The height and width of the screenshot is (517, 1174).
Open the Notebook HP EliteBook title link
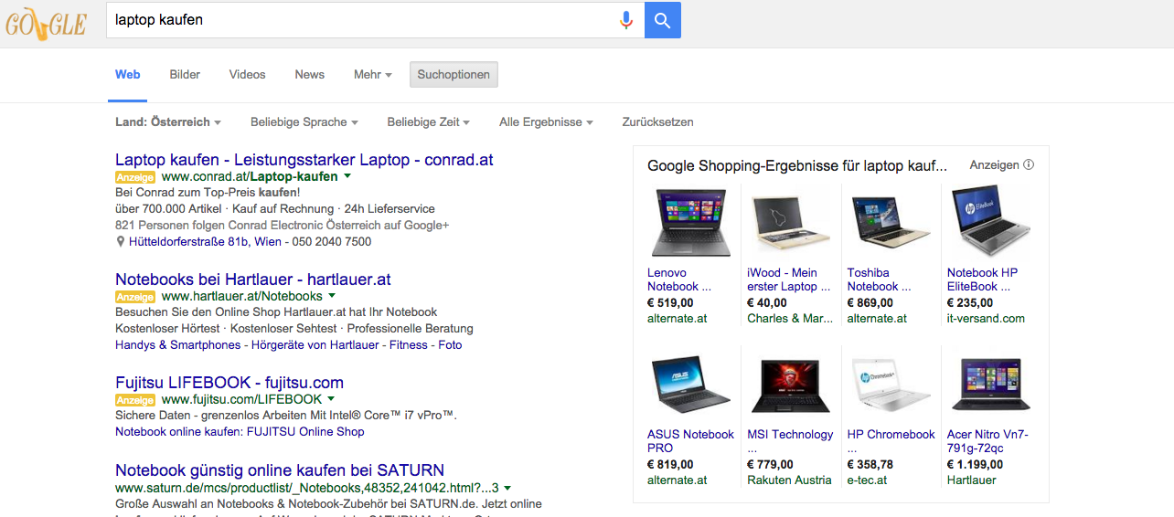983,280
